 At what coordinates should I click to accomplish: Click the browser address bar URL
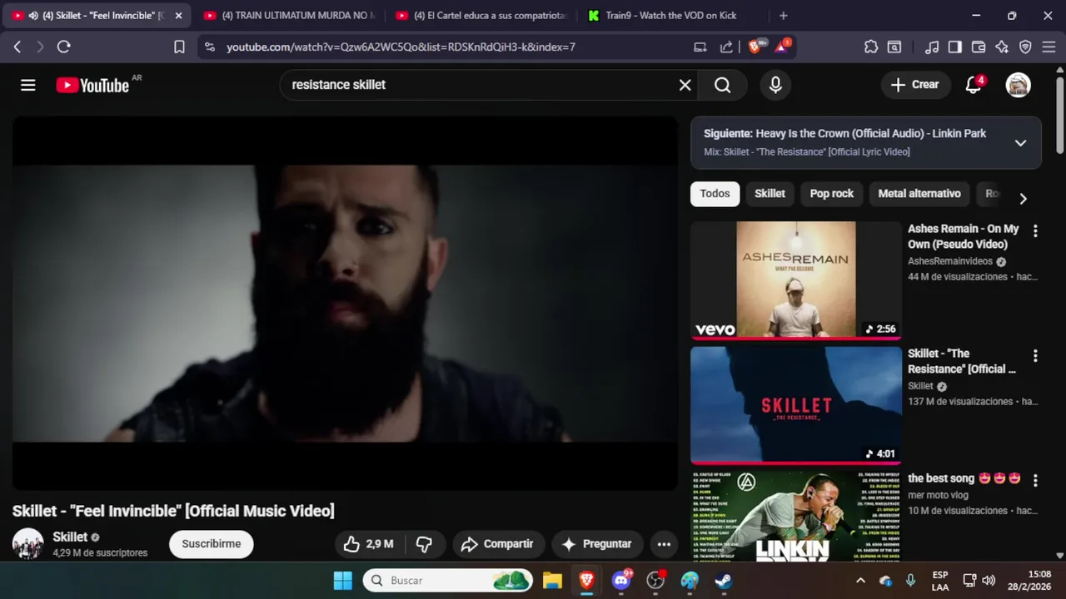(x=401, y=47)
